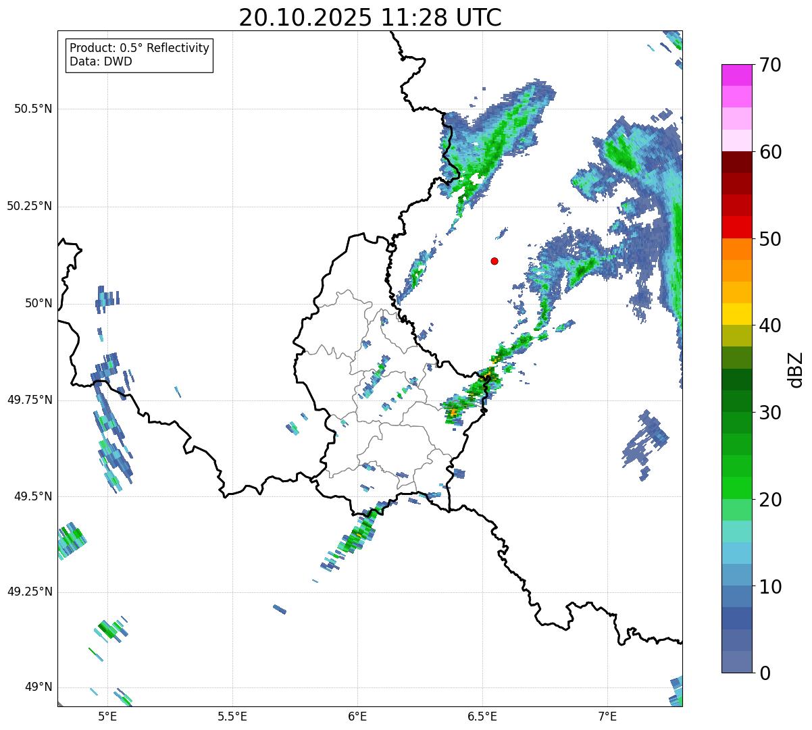
Task: Click the text 'Product: 0.5° Reflectivity'
Action: (x=140, y=49)
